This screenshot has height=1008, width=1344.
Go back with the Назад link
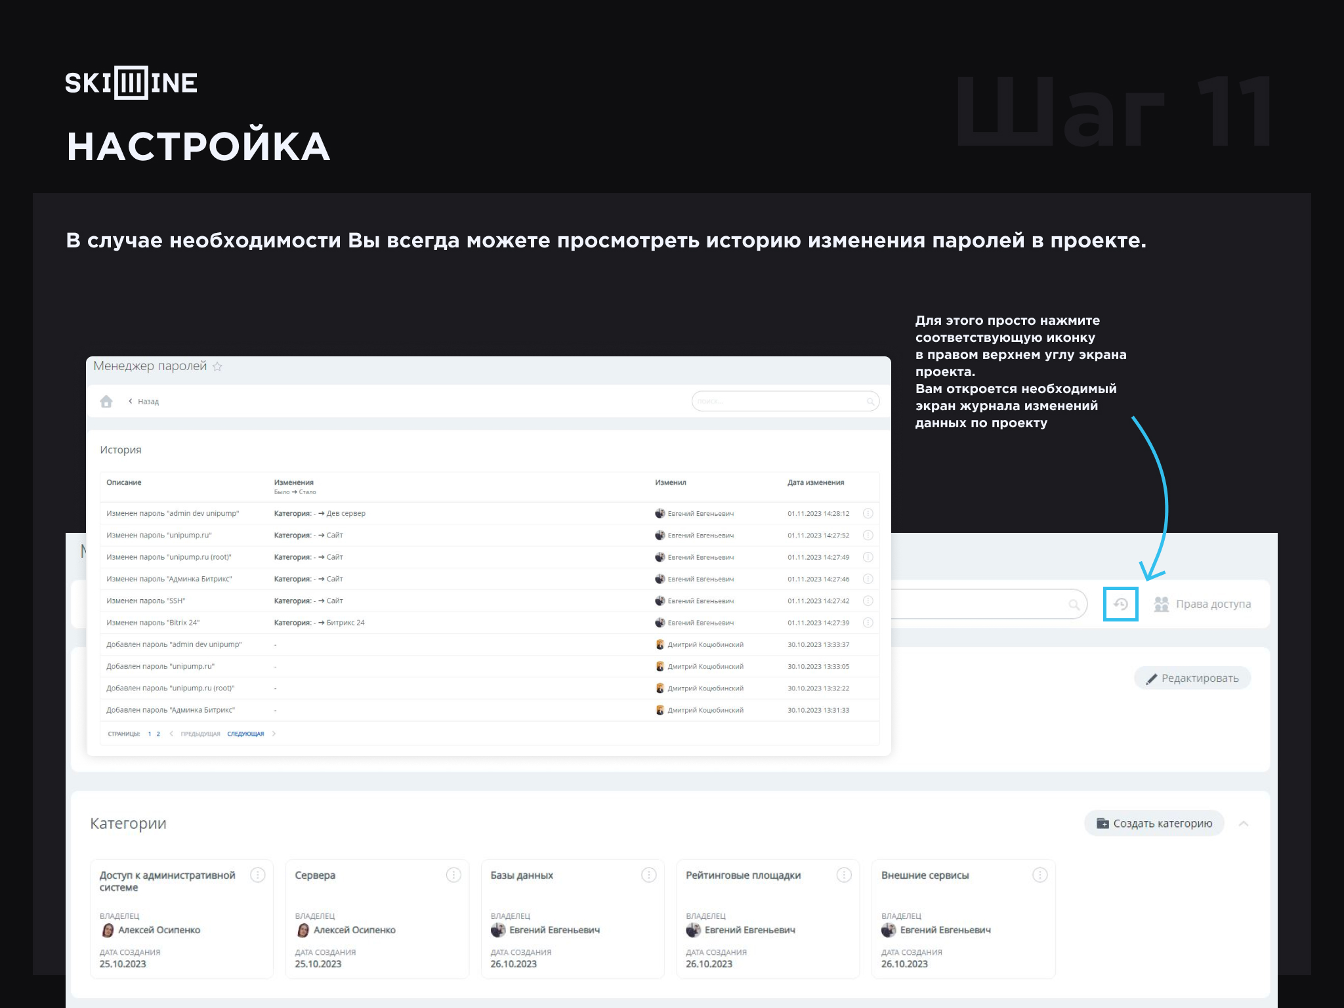[144, 402]
